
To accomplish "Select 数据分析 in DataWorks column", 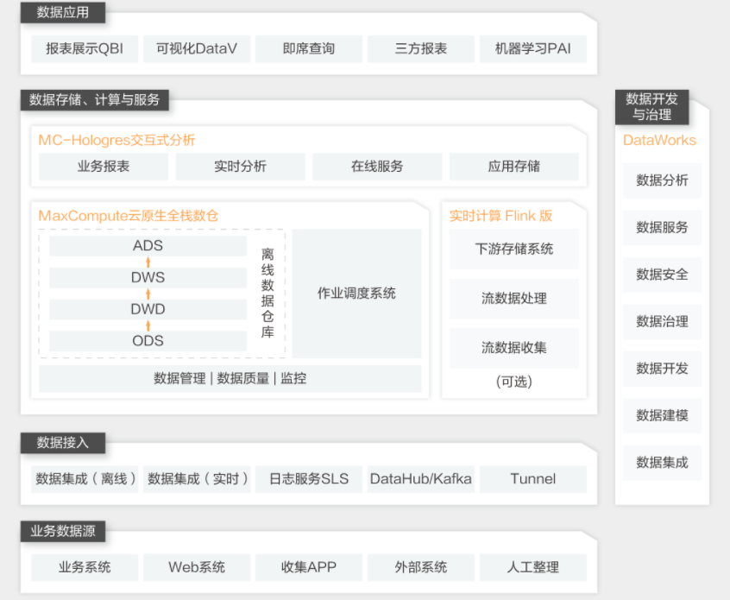I will pyautogui.click(x=662, y=180).
